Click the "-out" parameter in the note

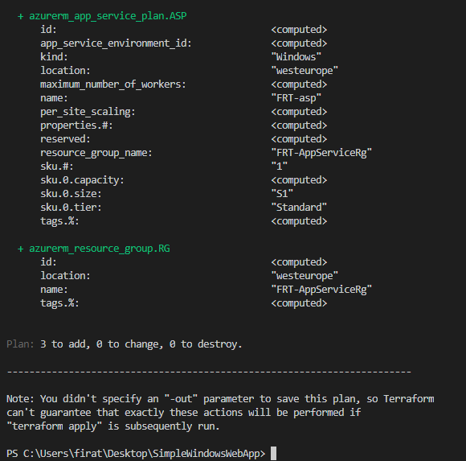pos(181,399)
